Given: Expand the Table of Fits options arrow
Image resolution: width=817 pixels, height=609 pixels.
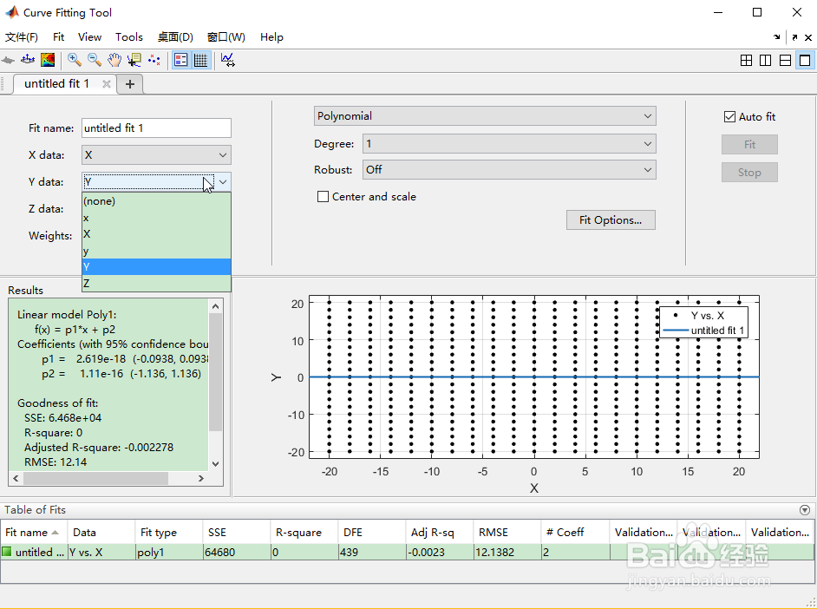Looking at the screenshot, I should [x=805, y=510].
